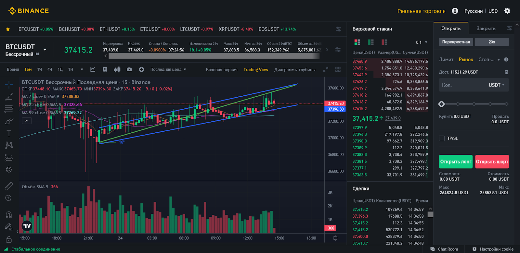The height and width of the screenshot is (253, 520).
Task: Open Реальная торговля link
Action: pos(421,11)
